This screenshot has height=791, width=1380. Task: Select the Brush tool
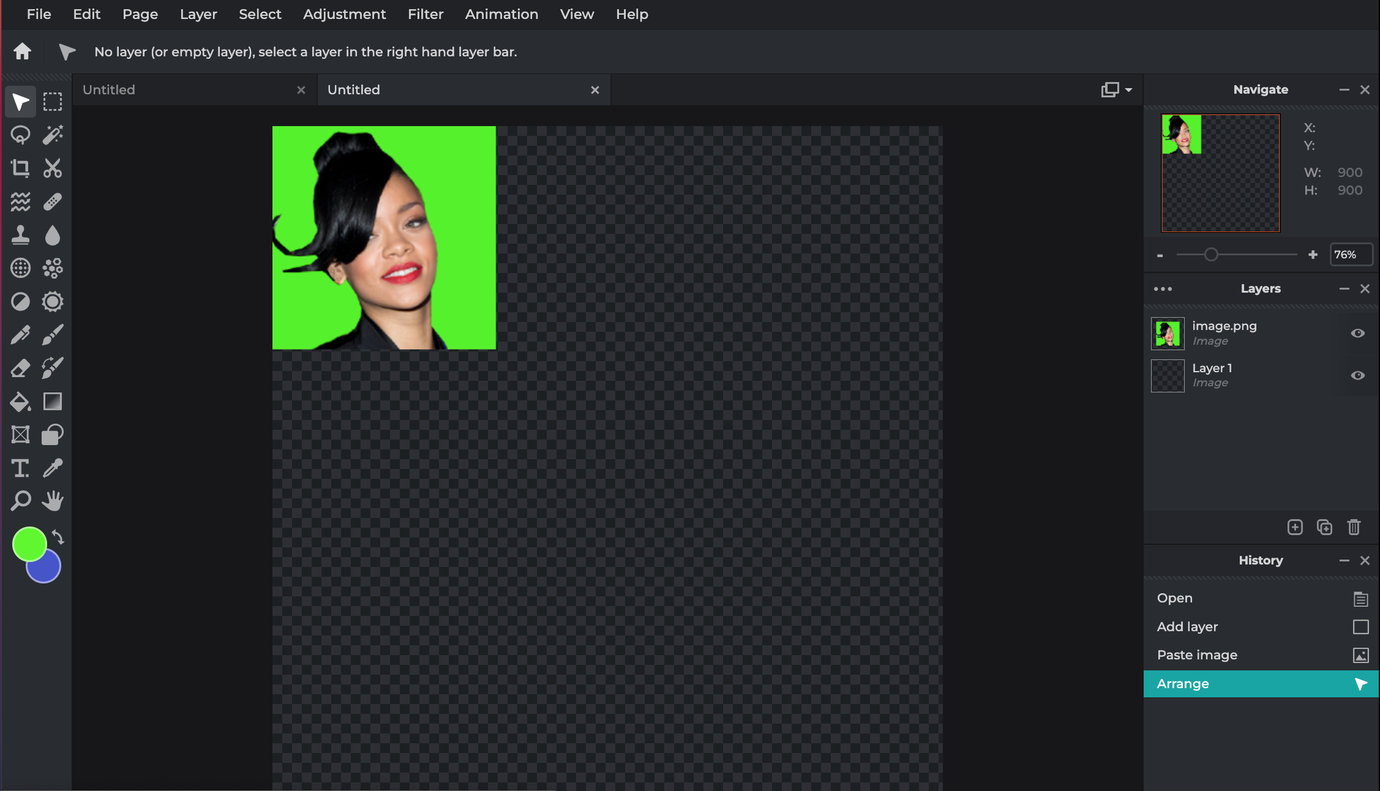pos(53,335)
